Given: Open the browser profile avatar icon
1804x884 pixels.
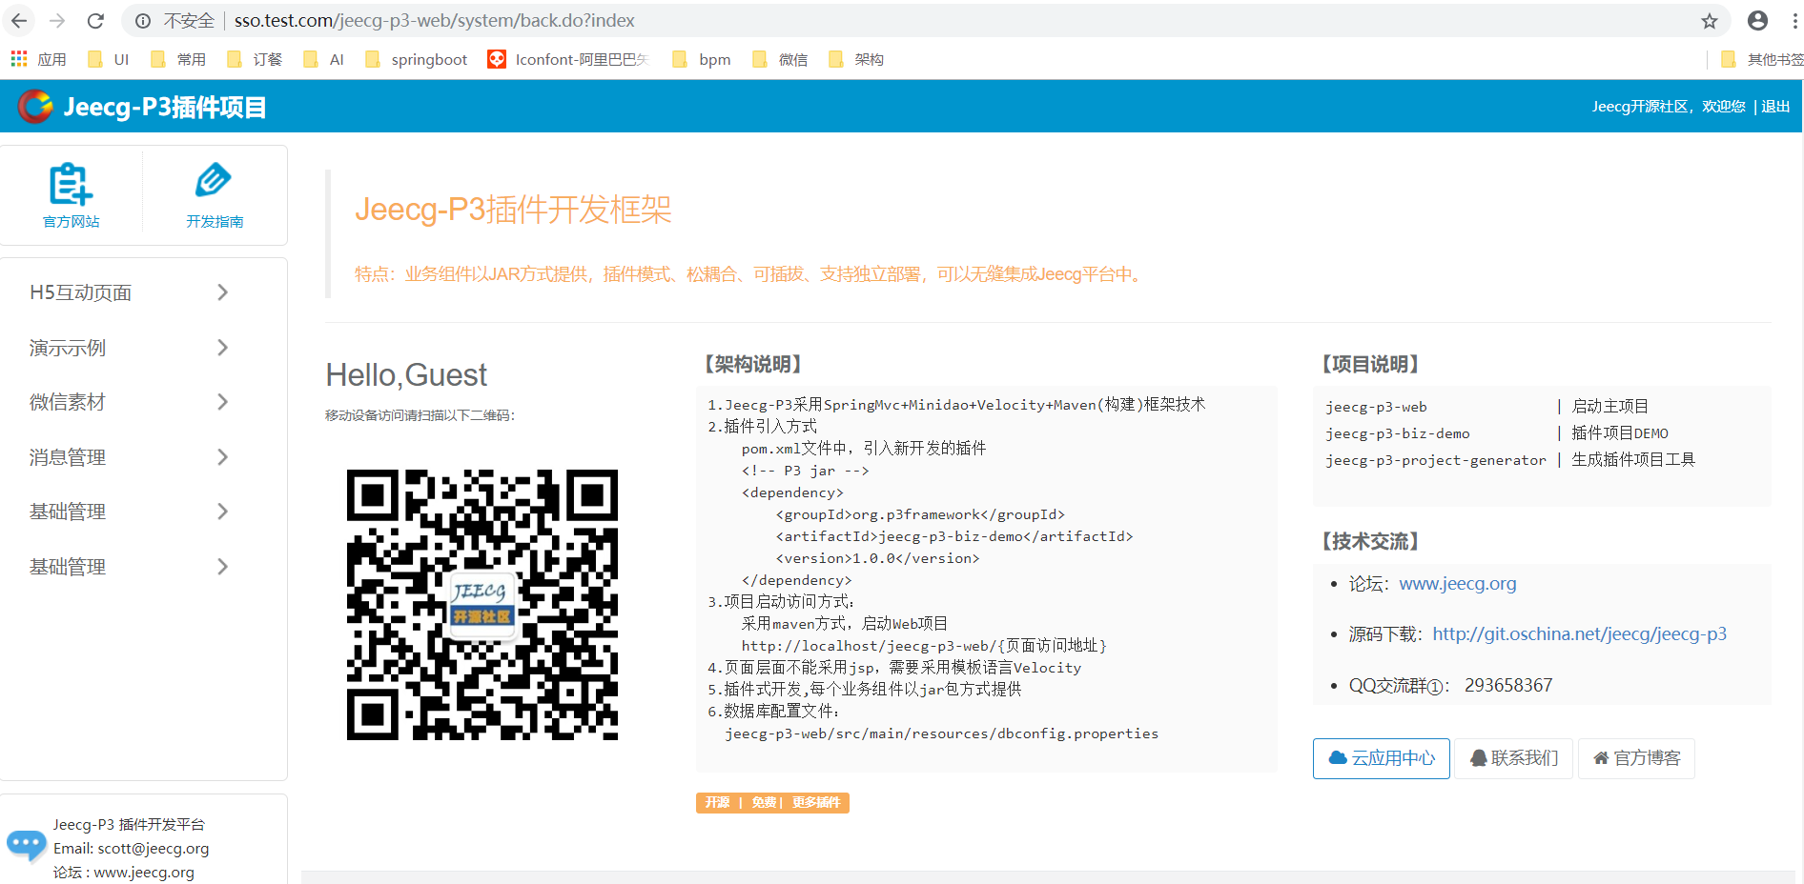Looking at the screenshot, I should (x=1757, y=20).
